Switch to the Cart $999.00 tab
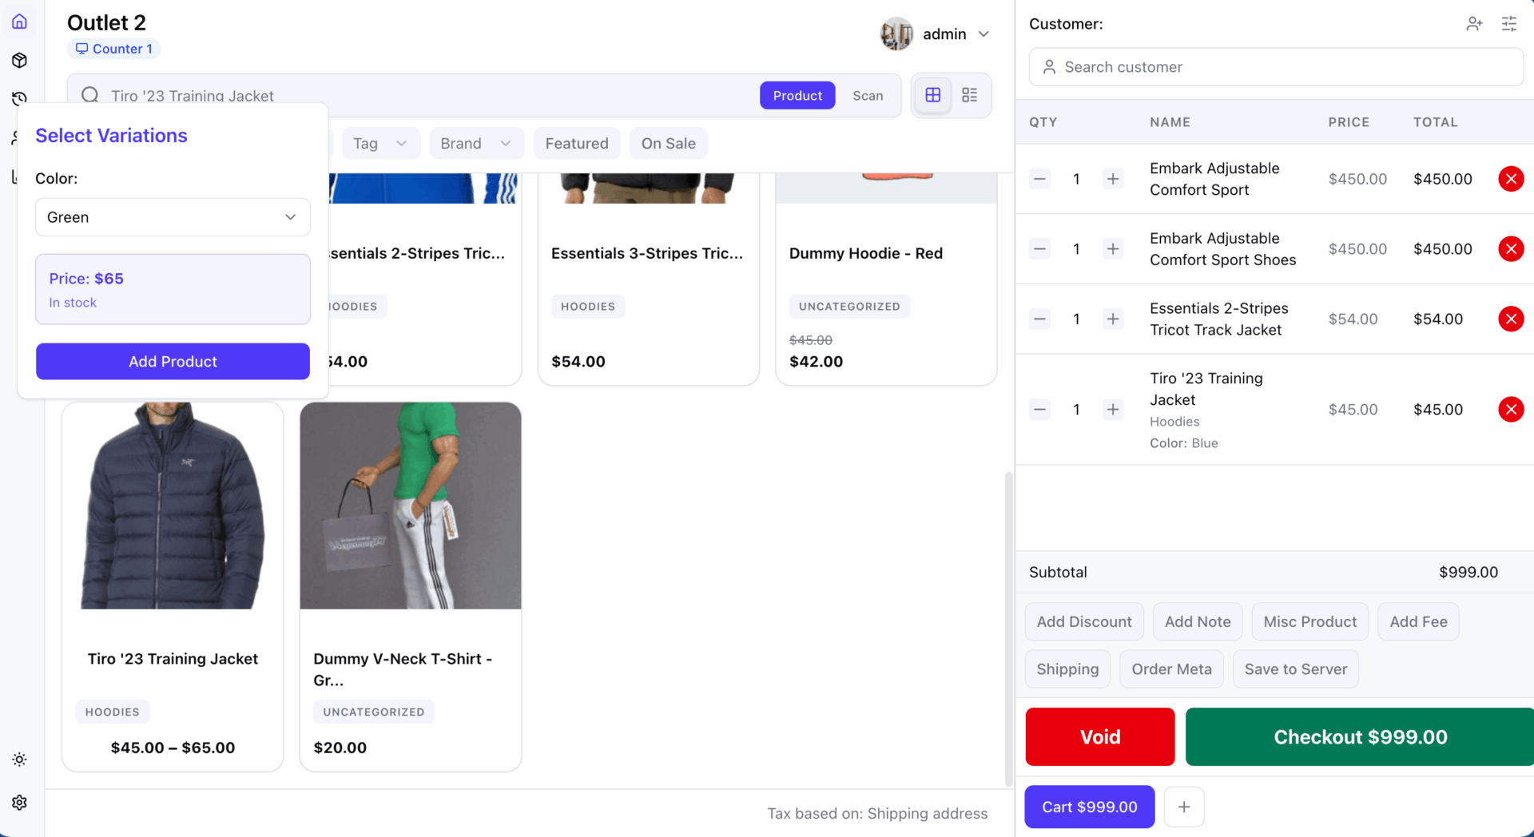Image resolution: width=1534 pixels, height=837 pixels. pos(1090,807)
